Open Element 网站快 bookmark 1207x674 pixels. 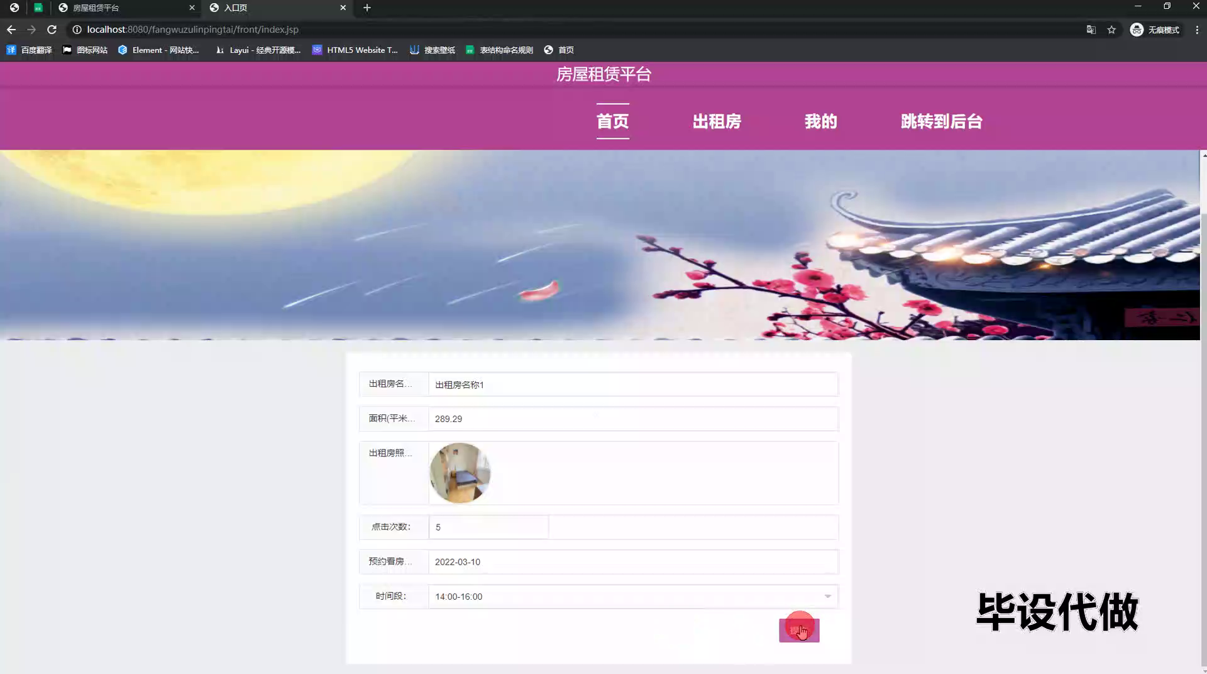tap(158, 50)
